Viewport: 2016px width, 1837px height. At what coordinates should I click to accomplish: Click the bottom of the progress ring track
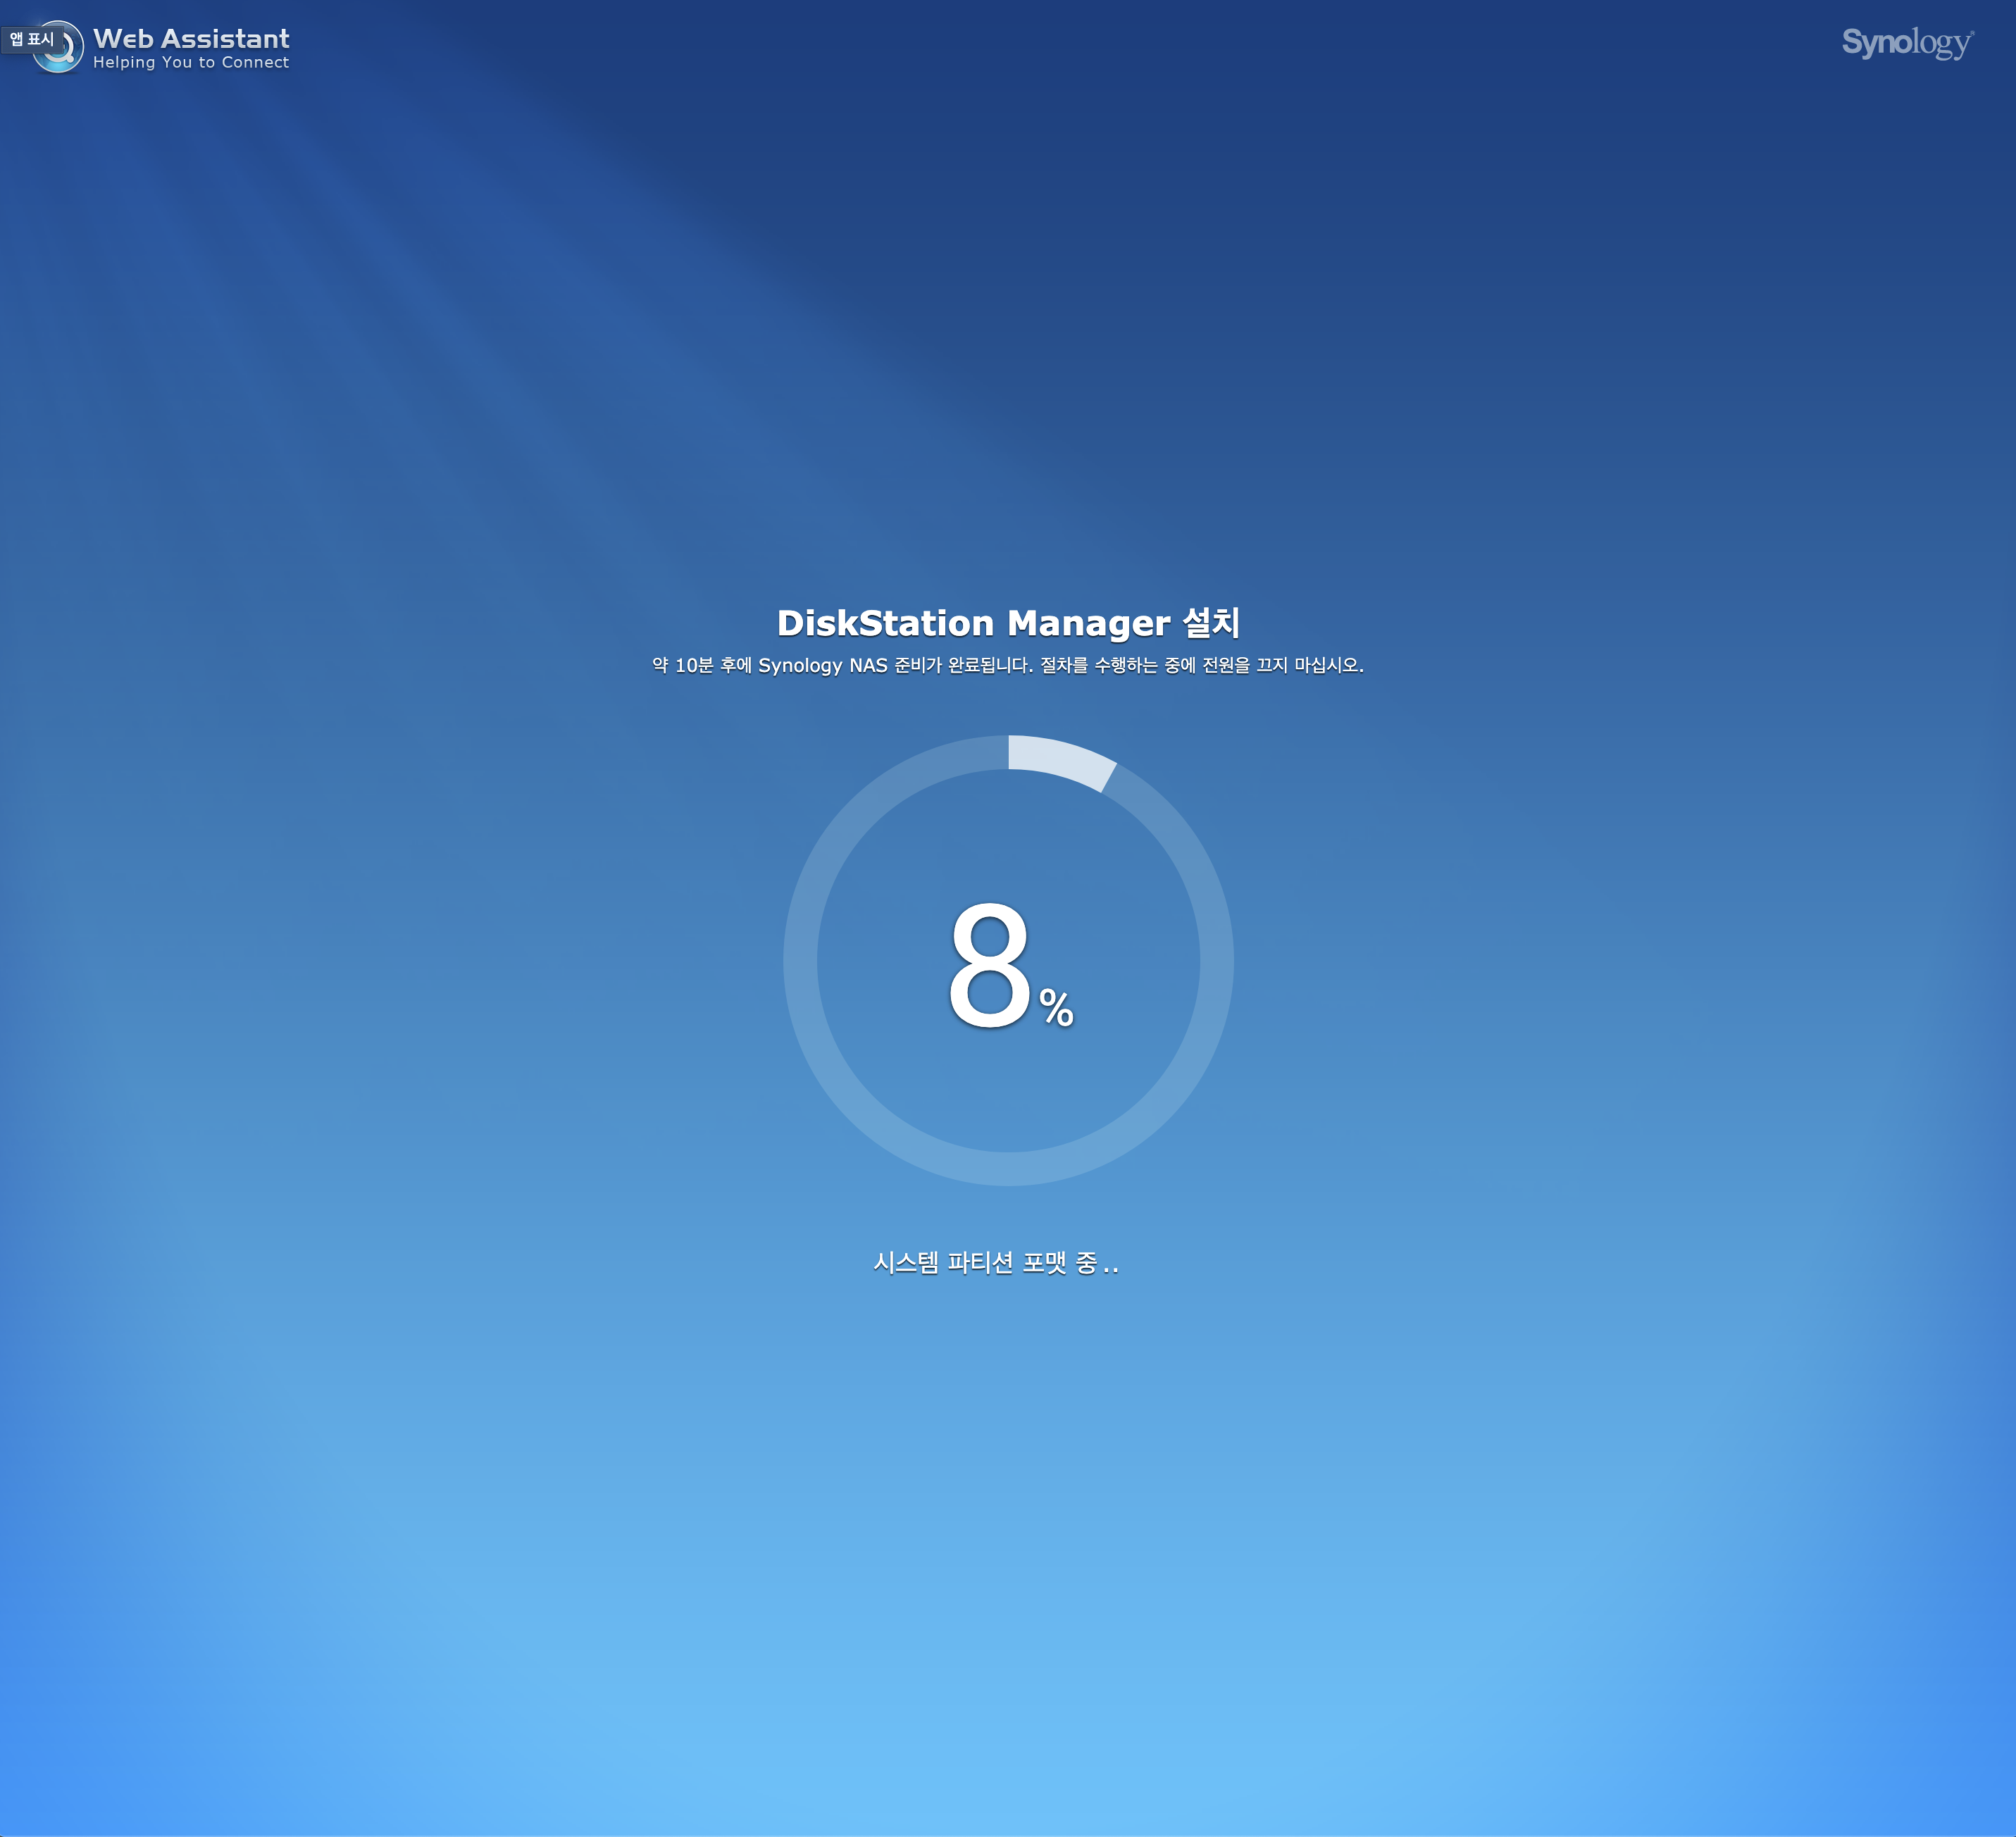(1008, 1168)
